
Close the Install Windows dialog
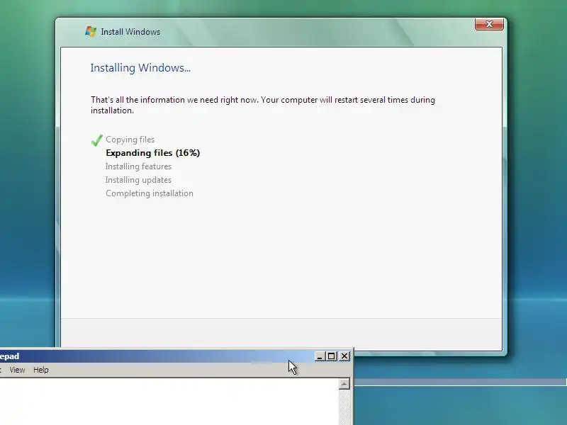[x=489, y=24]
